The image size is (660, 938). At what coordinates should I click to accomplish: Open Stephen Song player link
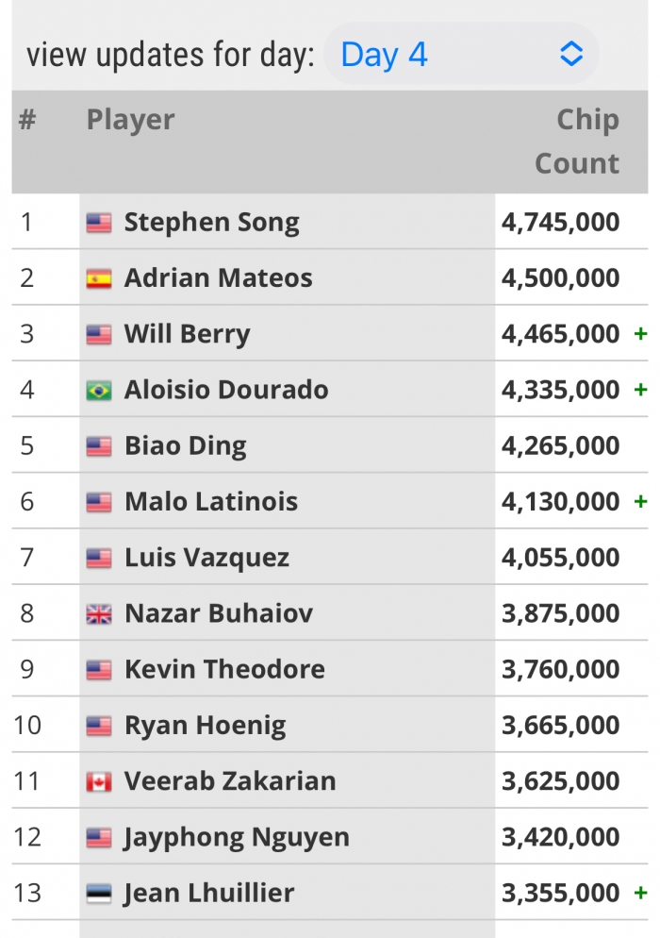[x=211, y=223]
